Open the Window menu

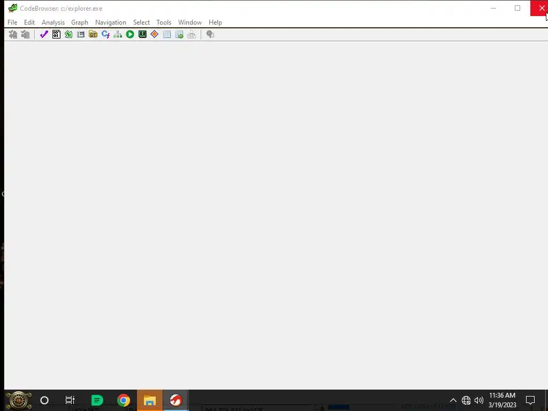190,22
